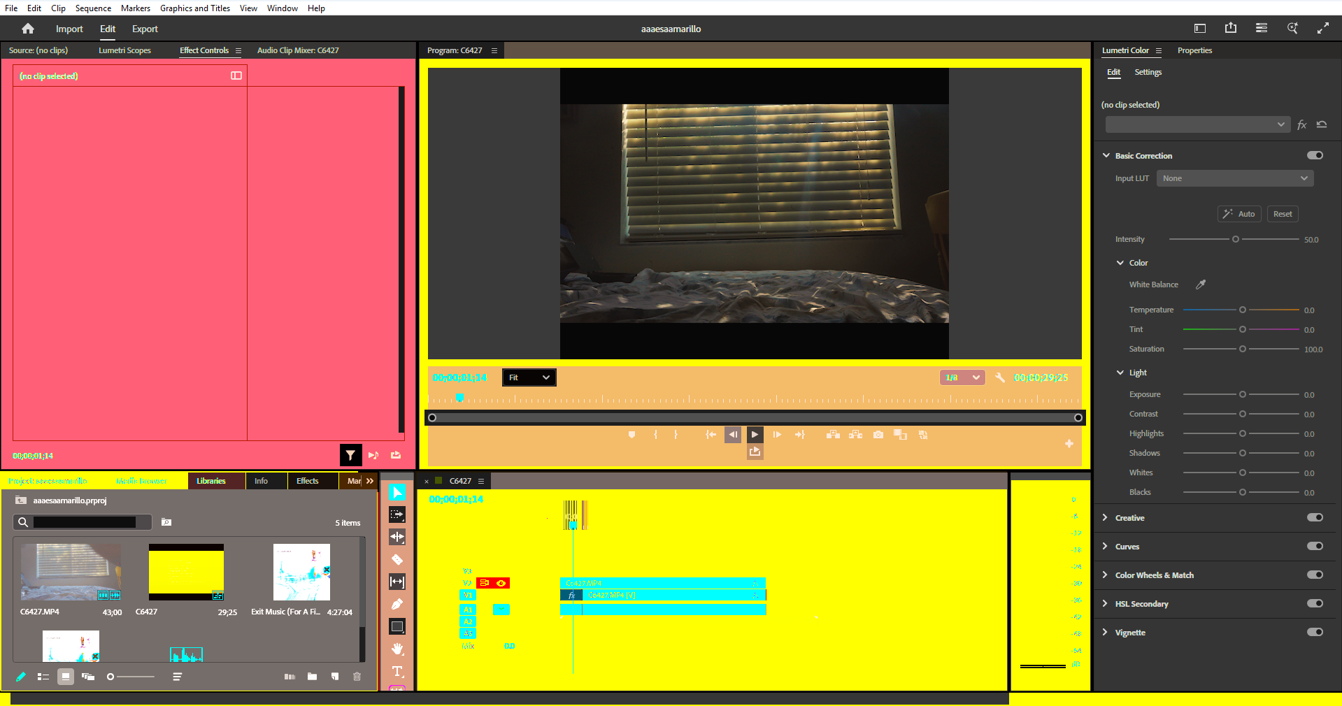Reset the Basic Correction values
Image resolution: width=1342 pixels, height=706 pixels.
(x=1283, y=214)
